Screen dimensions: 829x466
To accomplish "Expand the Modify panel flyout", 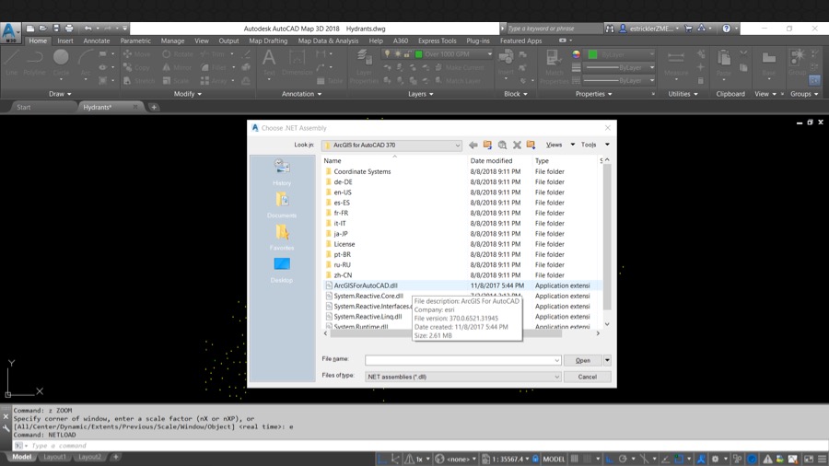I will [188, 94].
